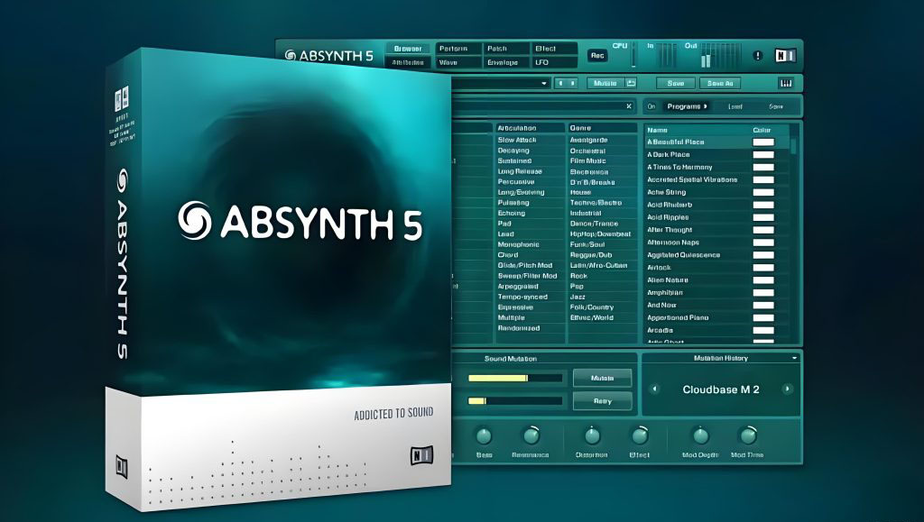Image resolution: width=924 pixels, height=522 pixels.
Task: Adjust the upper Sound Mutation slider
Action: 515,378
